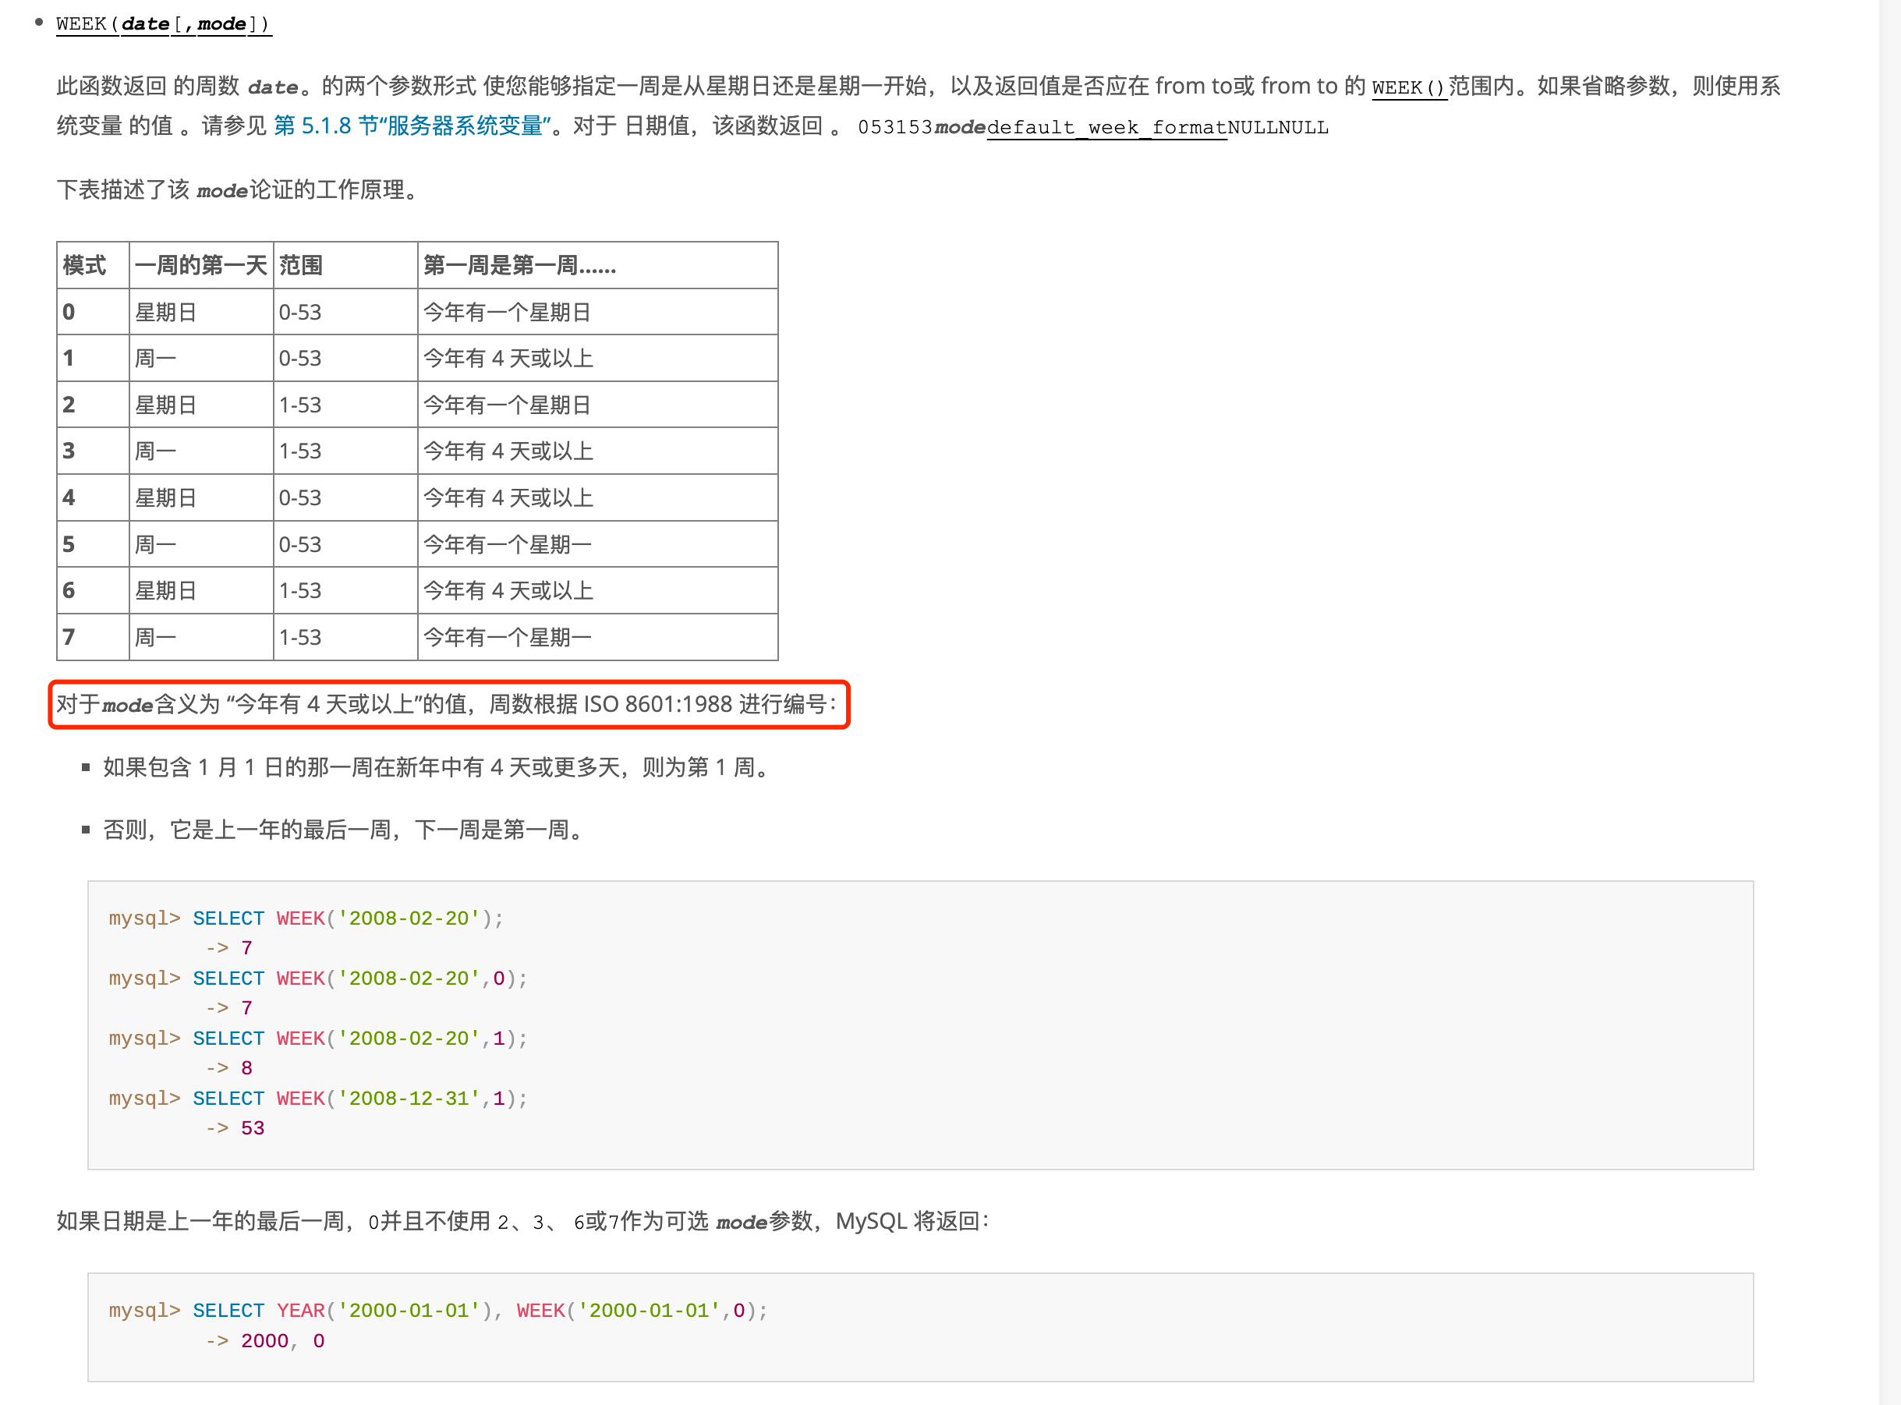Click mode 5 cell 今年有一个星期一

point(507,544)
